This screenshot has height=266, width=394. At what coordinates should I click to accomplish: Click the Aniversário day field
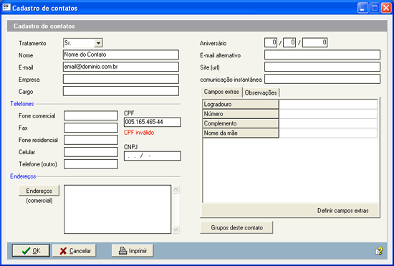(271, 42)
